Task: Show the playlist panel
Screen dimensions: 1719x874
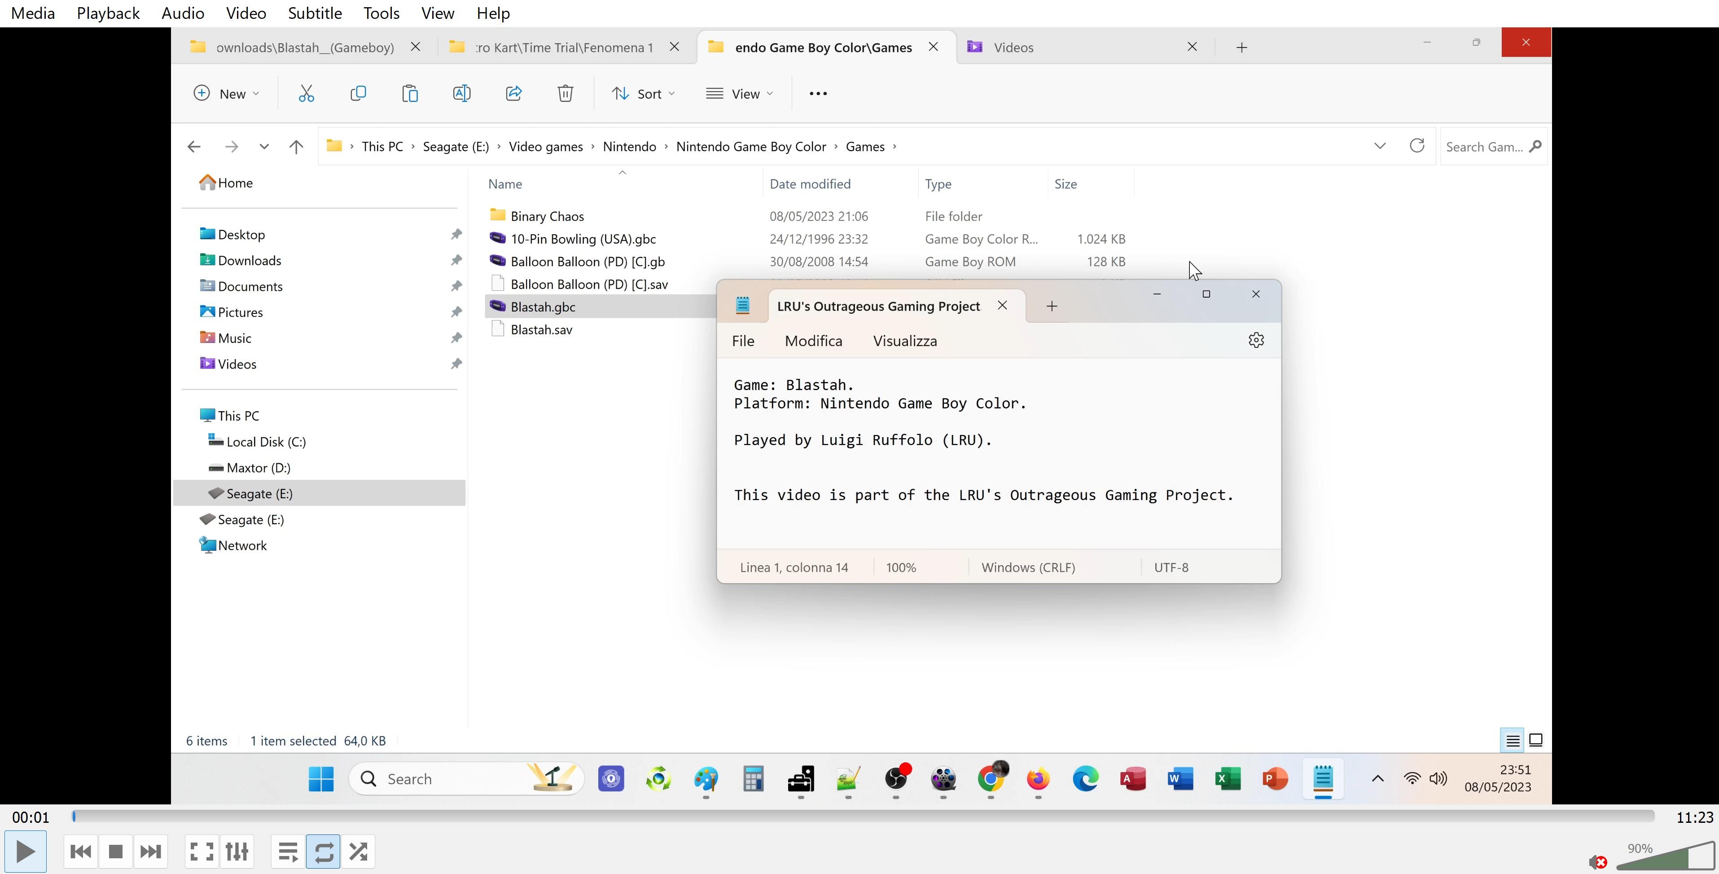Action: (288, 851)
